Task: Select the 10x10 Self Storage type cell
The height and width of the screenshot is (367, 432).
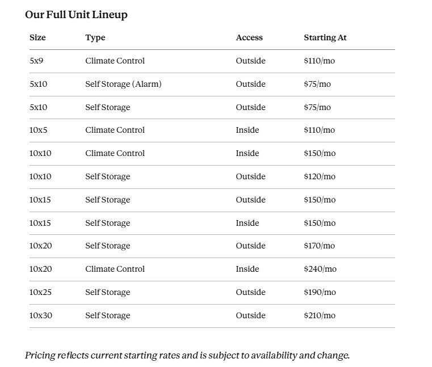Action: [x=108, y=176]
